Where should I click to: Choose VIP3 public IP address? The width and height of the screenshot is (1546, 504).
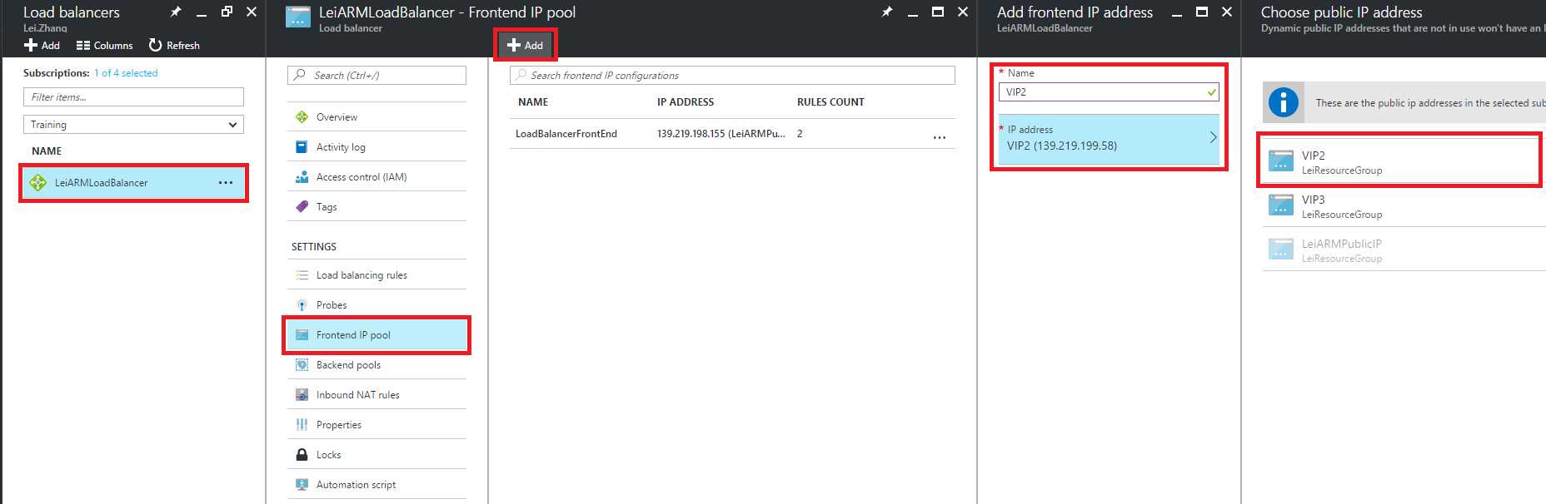tap(1404, 206)
